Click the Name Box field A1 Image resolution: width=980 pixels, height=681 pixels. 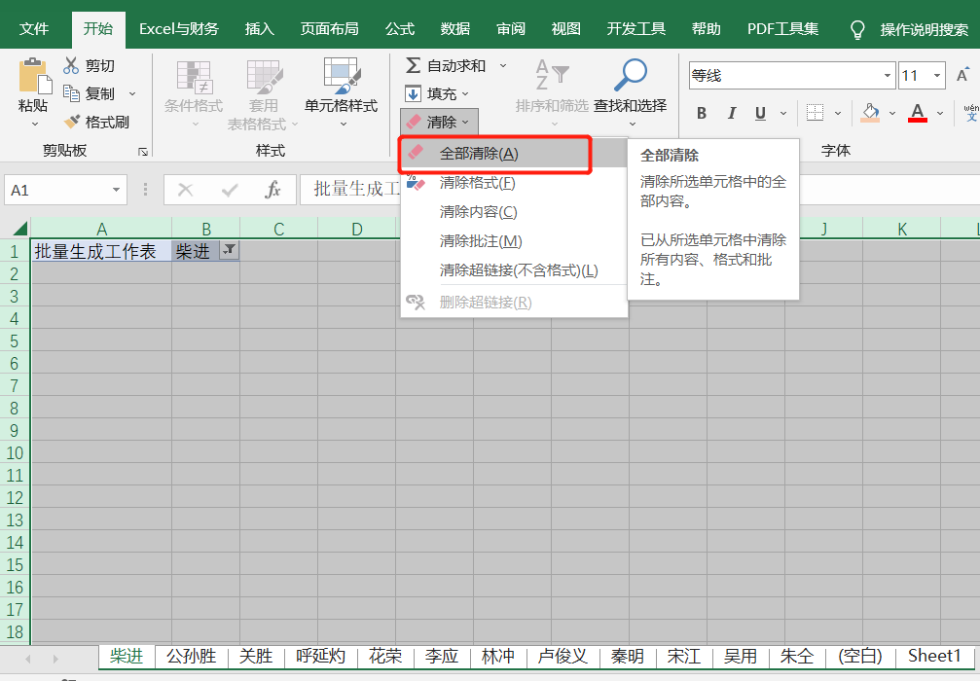click(x=65, y=190)
